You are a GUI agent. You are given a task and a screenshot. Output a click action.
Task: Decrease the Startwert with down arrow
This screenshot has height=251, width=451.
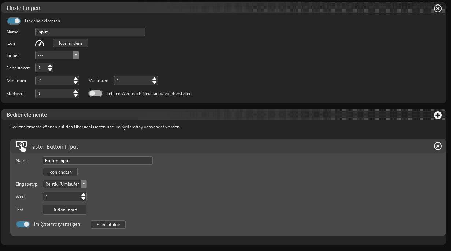click(x=76, y=95)
